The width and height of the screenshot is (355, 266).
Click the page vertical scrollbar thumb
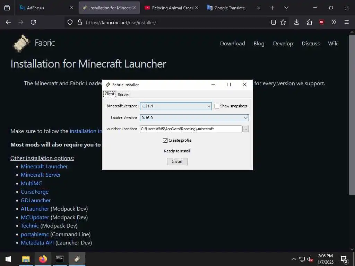pos(352,114)
